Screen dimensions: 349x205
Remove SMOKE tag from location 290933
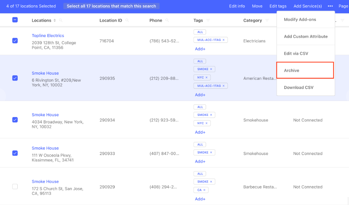pyautogui.click(x=211, y=152)
